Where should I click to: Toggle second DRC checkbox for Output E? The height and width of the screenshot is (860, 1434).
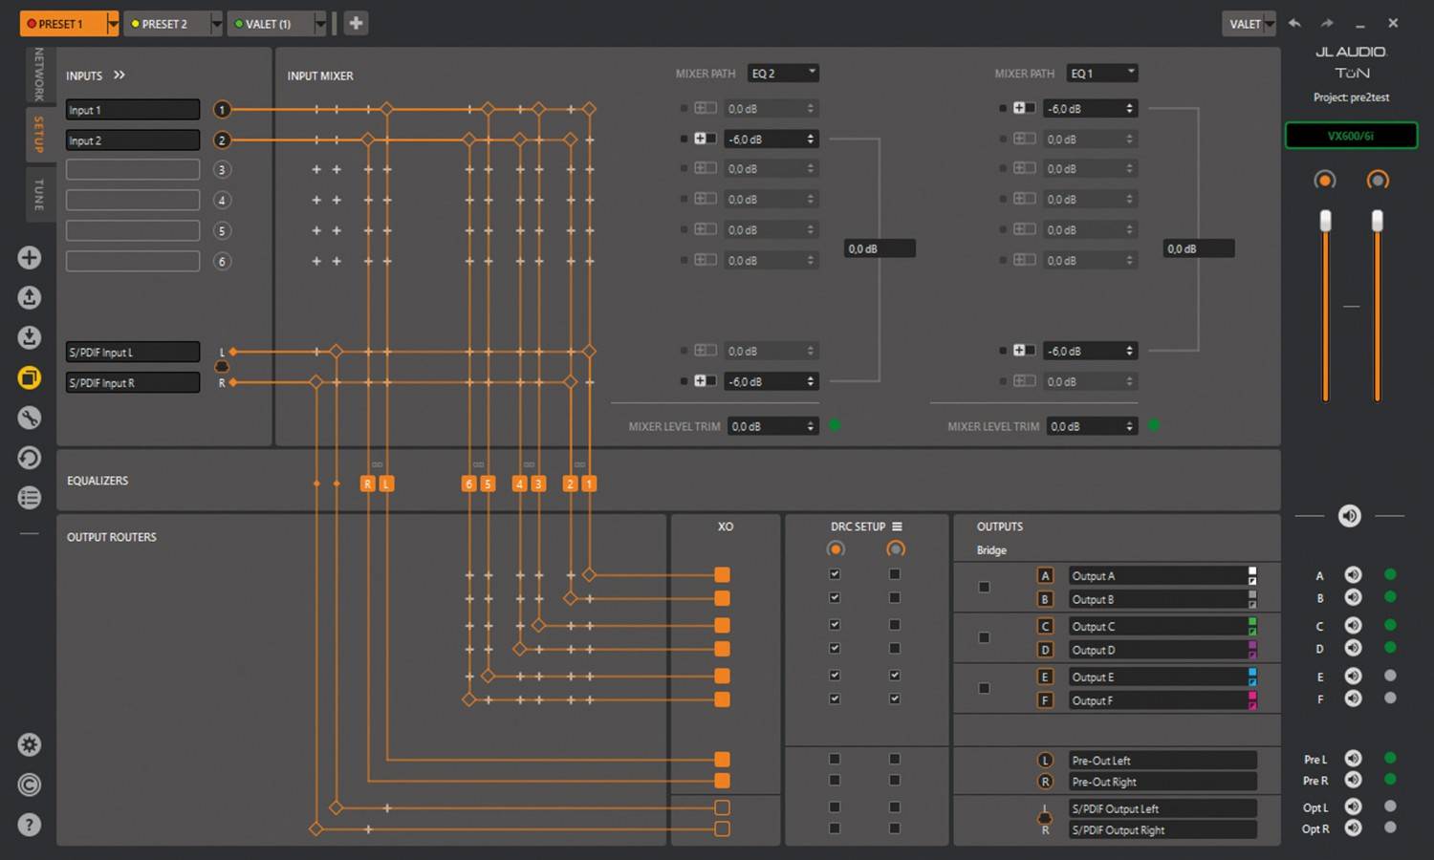tap(895, 676)
